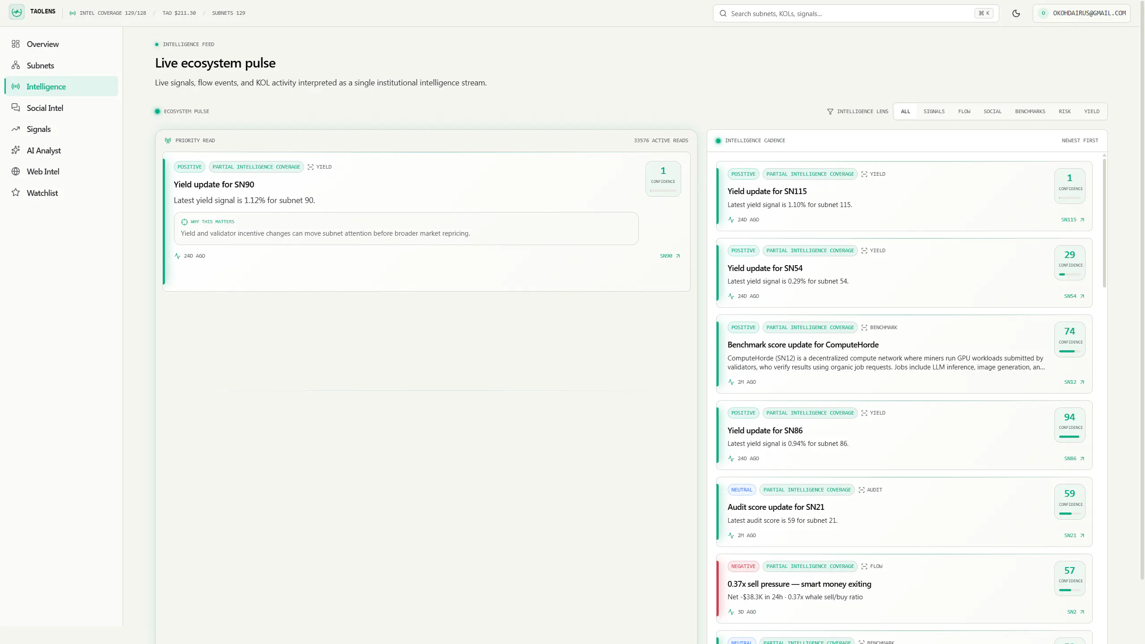
Task: Click the 29 confidence bar on SN54 card
Action: click(1069, 274)
